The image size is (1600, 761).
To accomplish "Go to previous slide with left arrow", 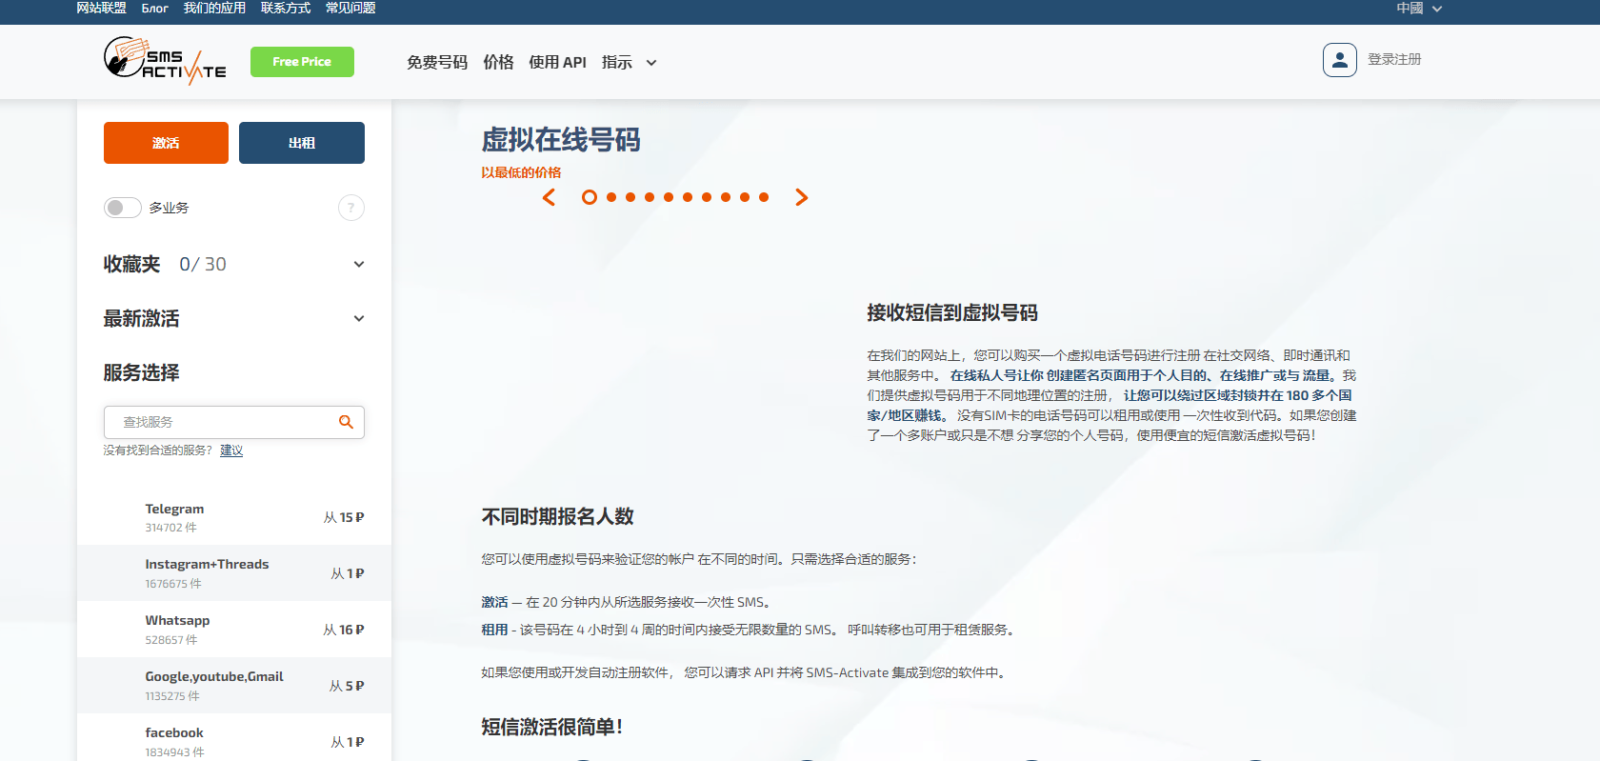I will pos(549,197).
